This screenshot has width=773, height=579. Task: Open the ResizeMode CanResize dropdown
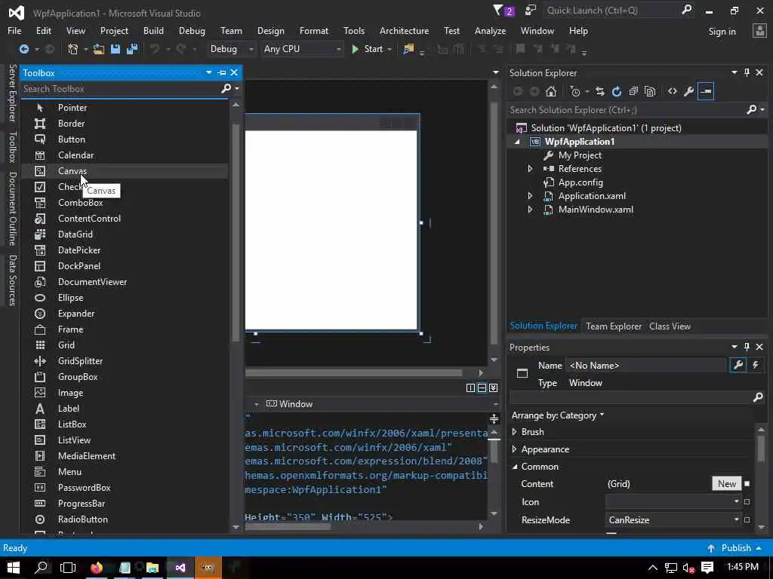click(x=673, y=520)
